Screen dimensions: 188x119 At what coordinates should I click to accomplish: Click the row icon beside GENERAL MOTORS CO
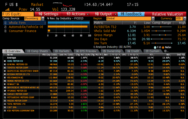click(5, 64)
